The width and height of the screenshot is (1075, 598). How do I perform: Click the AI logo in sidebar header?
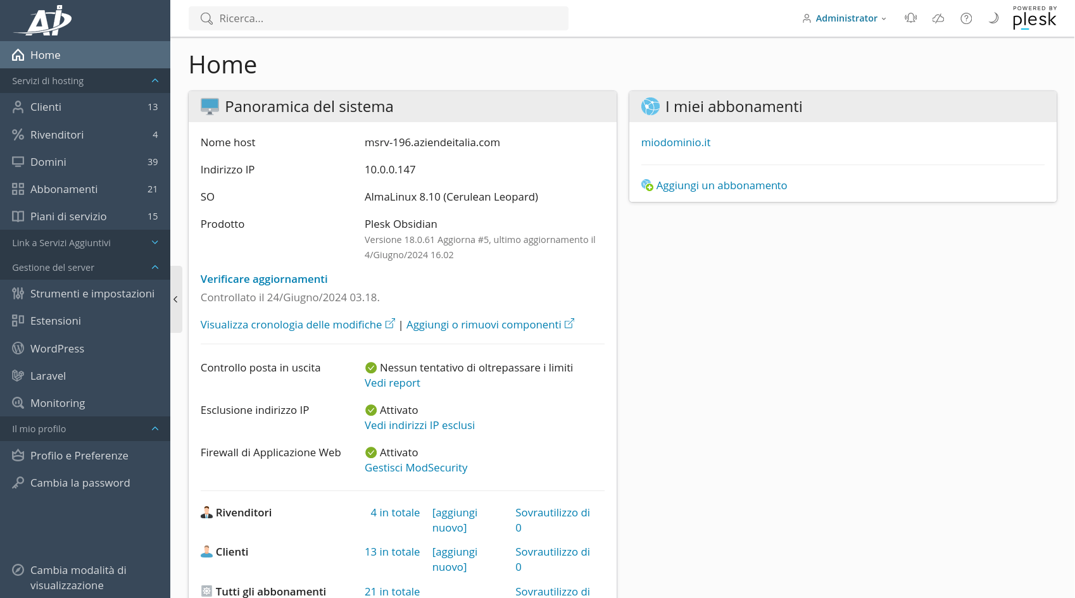pyautogui.click(x=44, y=20)
